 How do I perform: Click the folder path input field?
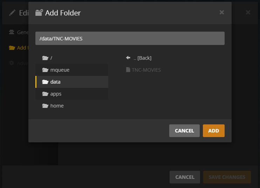point(130,38)
